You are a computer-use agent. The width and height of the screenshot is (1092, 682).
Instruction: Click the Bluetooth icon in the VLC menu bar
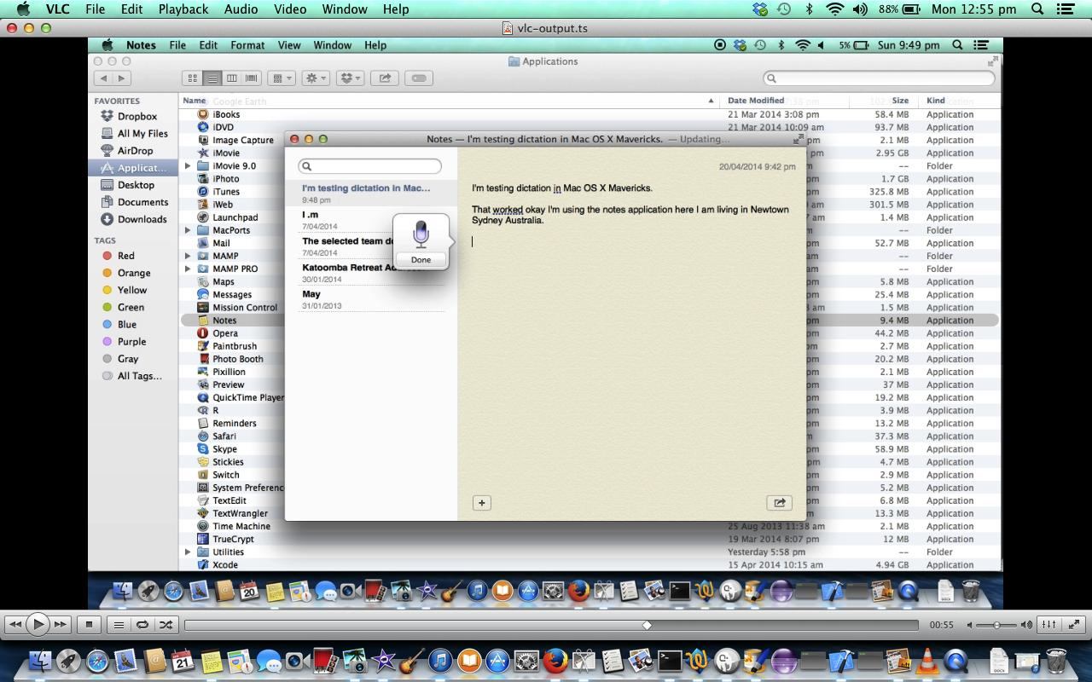pyautogui.click(x=809, y=9)
